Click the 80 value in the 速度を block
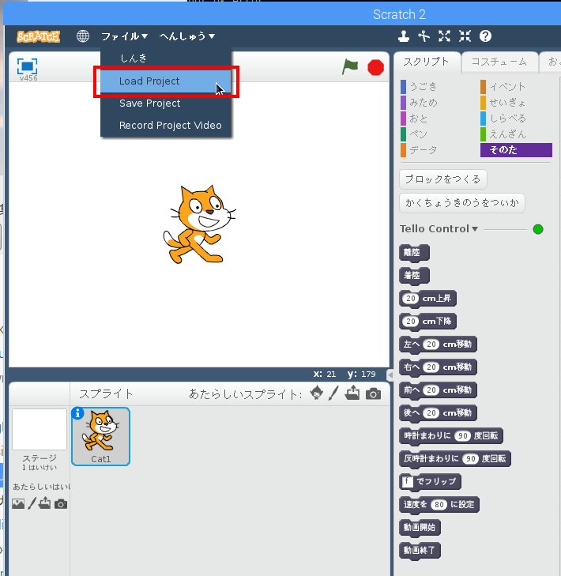This screenshot has height=576, width=561. click(x=439, y=505)
